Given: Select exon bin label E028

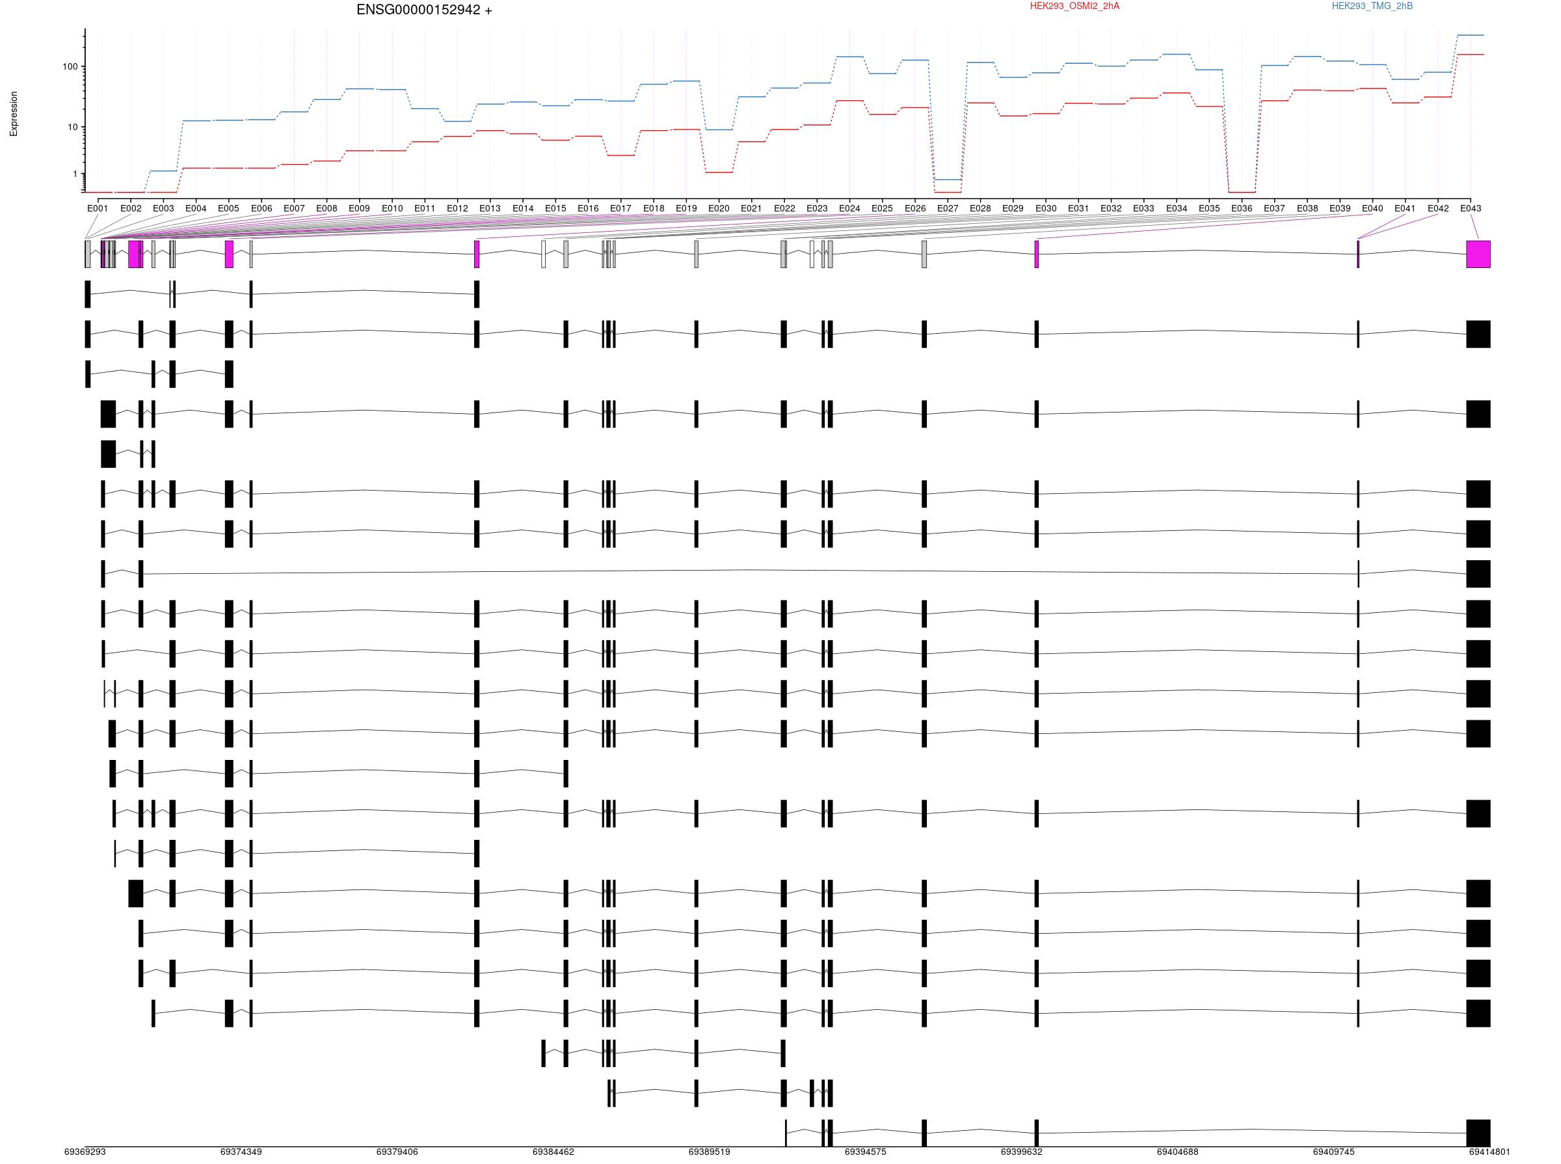Looking at the screenshot, I should tap(980, 209).
